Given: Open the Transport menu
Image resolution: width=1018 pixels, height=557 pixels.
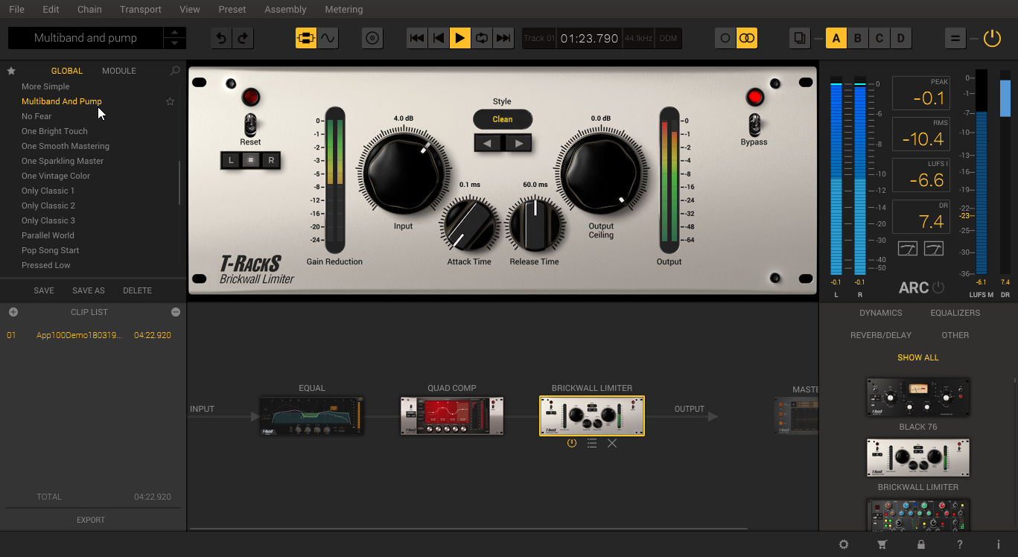Looking at the screenshot, I should tap(141, 10).
